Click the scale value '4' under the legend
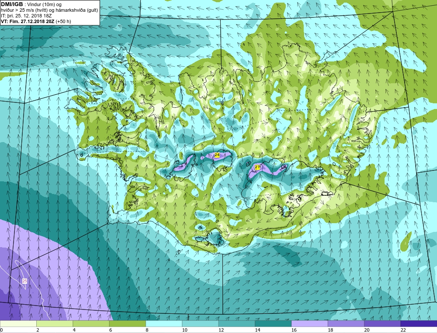This screenshot has width=437, height=333. 74,330
